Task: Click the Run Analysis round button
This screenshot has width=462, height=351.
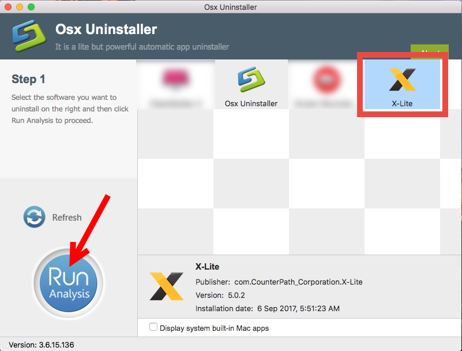Action: [69, 283]
